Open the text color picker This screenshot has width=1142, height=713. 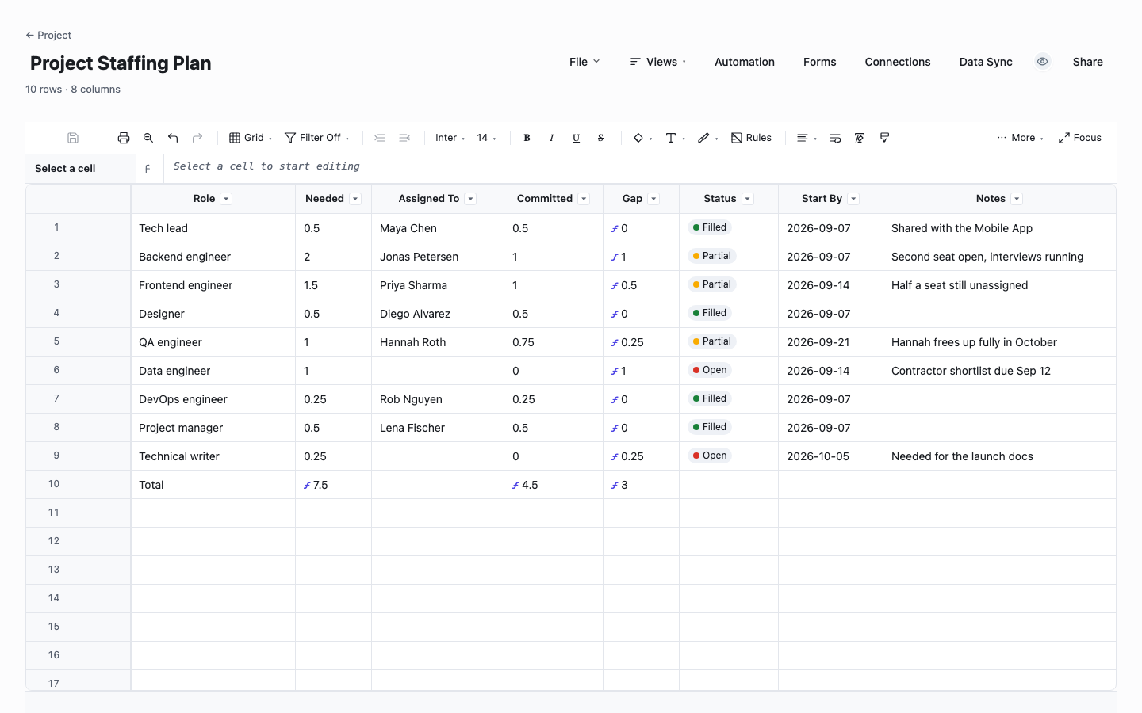(x=675, y=138)
